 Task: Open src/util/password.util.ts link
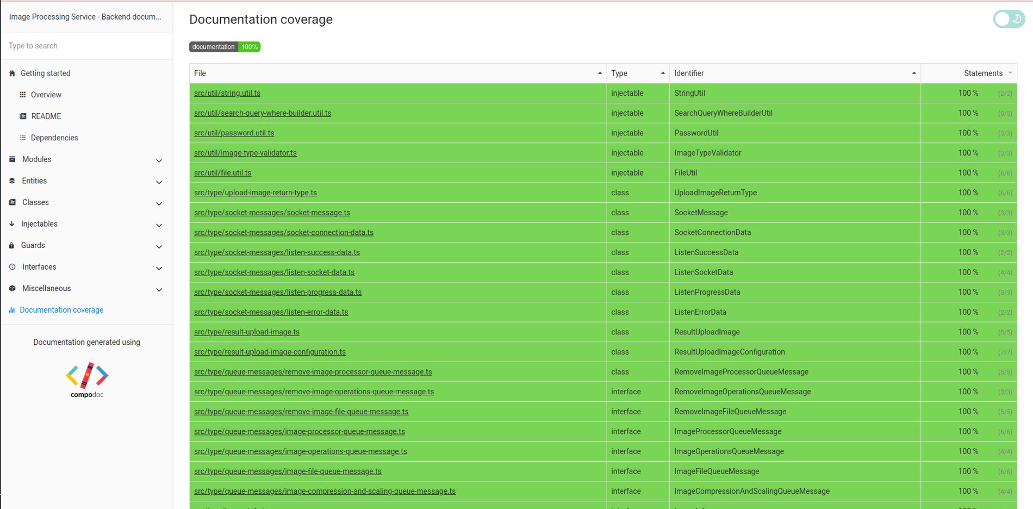(x=234, y=133)
